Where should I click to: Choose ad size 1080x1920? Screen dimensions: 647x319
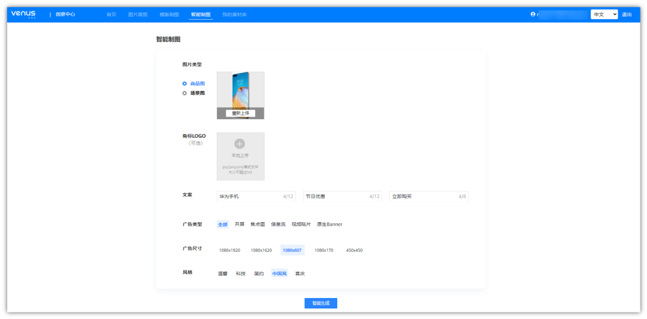click(x=229, y=250)
